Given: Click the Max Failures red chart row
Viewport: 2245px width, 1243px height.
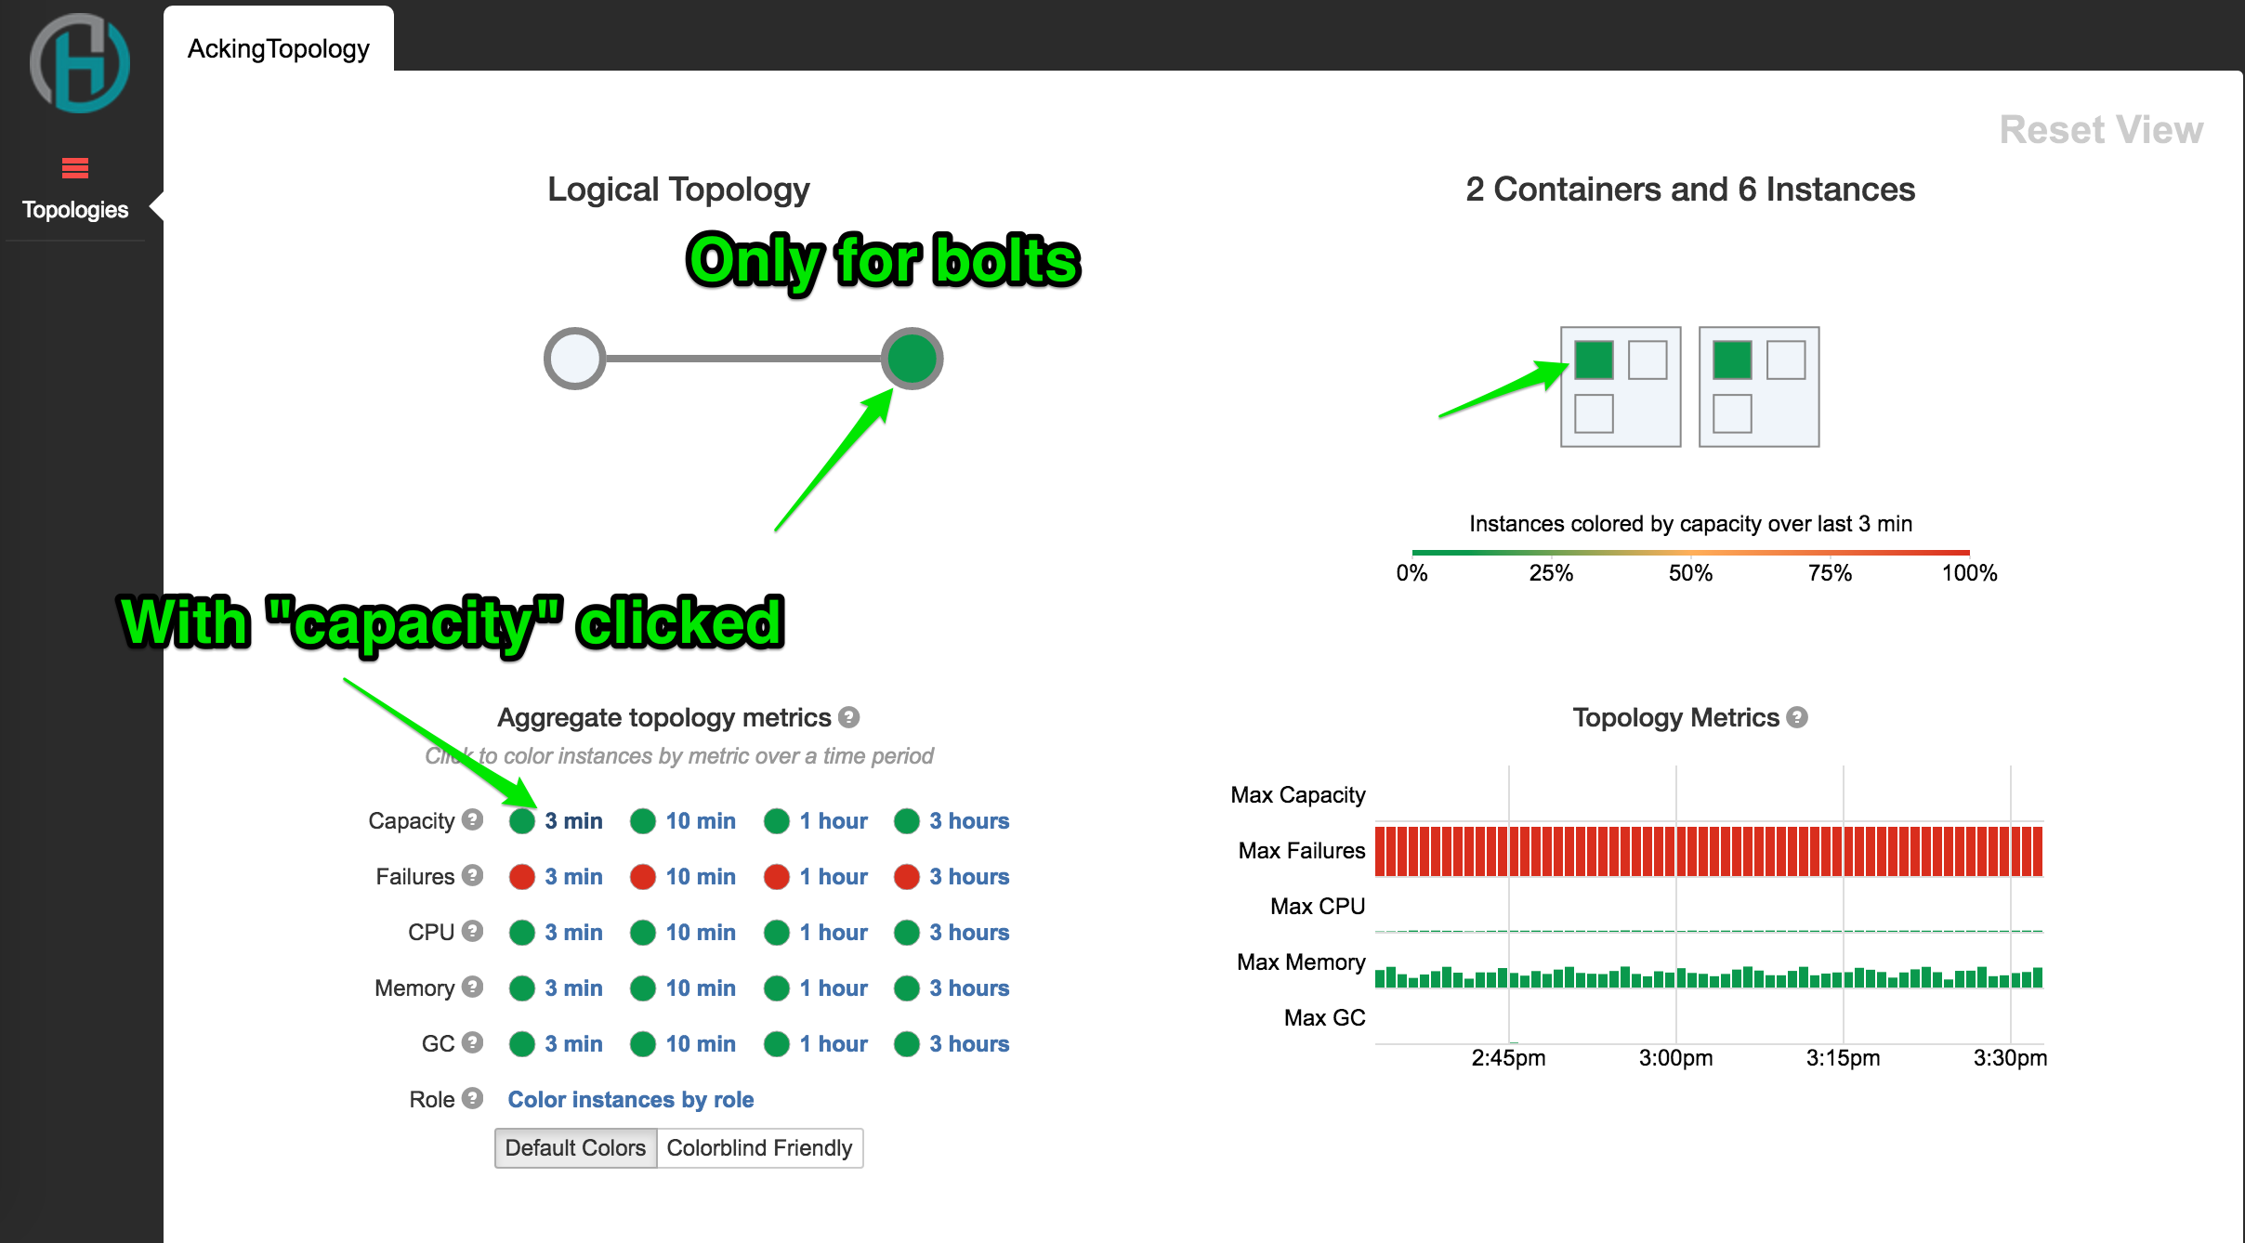Looking at the screenshot, I should [x=1709, y=851].
